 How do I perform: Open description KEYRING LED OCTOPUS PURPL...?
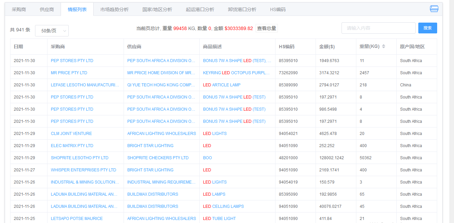tap(237, 73)
